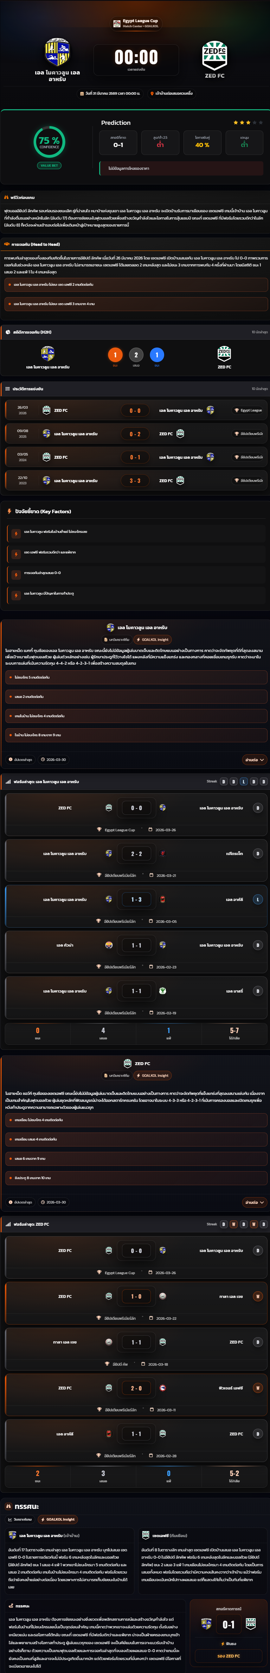Click the location pin icon beside venue
The width and height of the screenshot is (270, 1673).
pyautogui.click(x=152, y=93)
